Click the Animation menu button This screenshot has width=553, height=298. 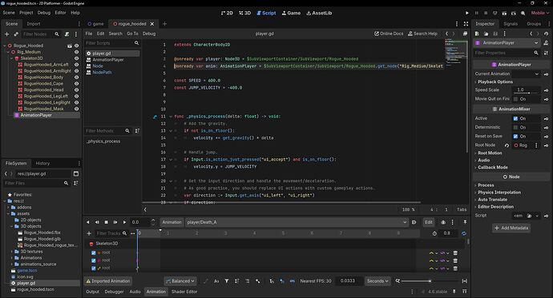(172, 222)
